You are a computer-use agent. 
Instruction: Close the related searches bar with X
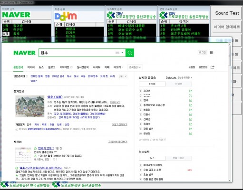pos(126,76)
